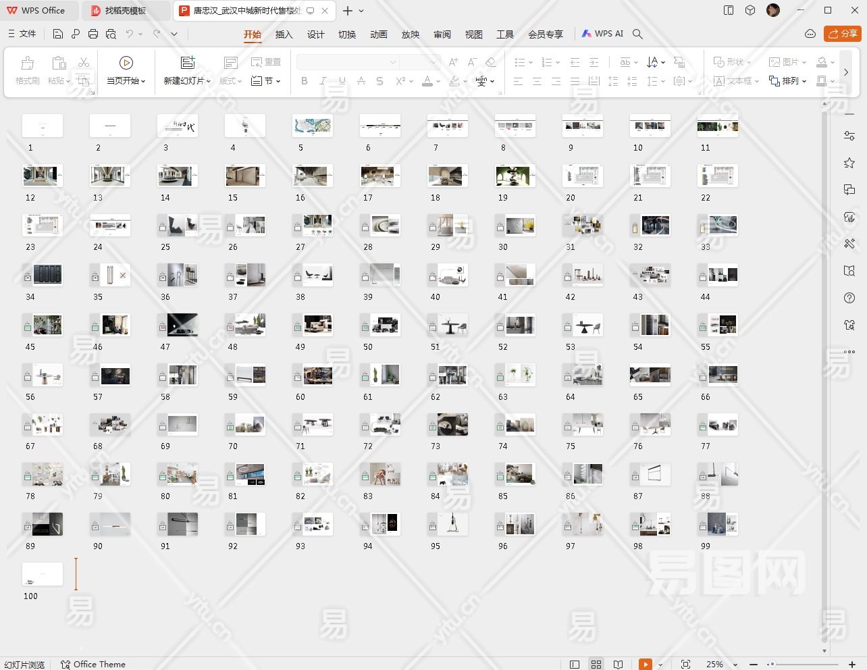This screenshot has height=670, width=867.
Task: Start slideshow with orange play button
Action: (646, 665)
